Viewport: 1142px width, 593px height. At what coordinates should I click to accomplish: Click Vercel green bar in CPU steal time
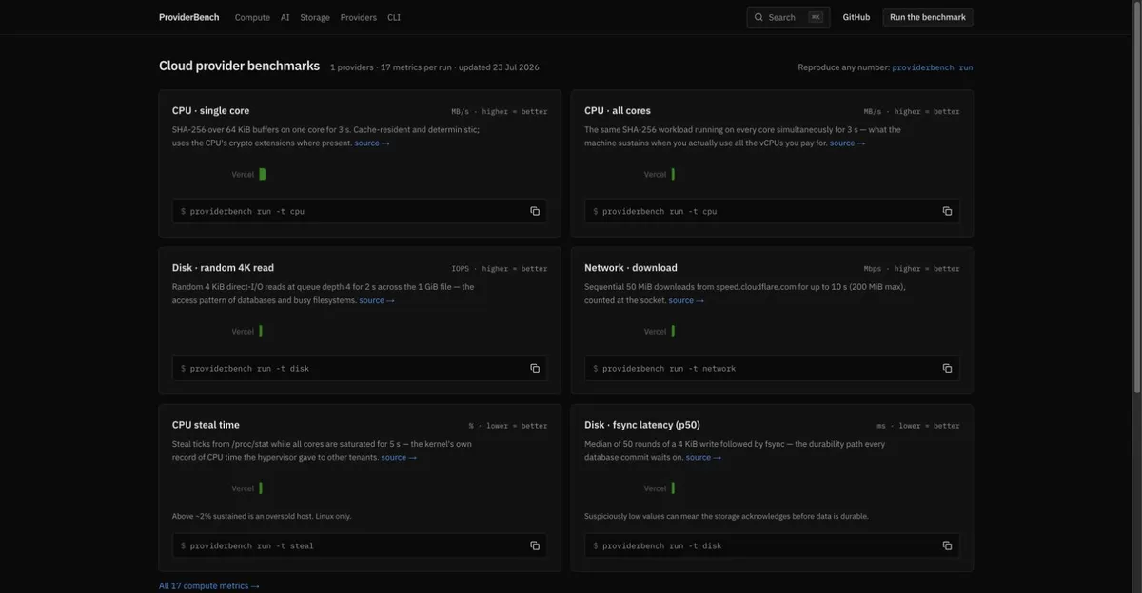(x=261, y=488)
